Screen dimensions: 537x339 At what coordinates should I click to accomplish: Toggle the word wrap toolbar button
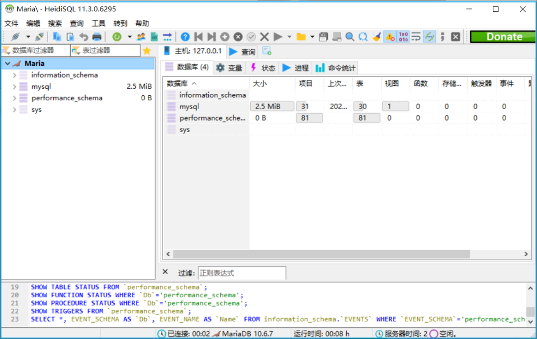(416, 37)
